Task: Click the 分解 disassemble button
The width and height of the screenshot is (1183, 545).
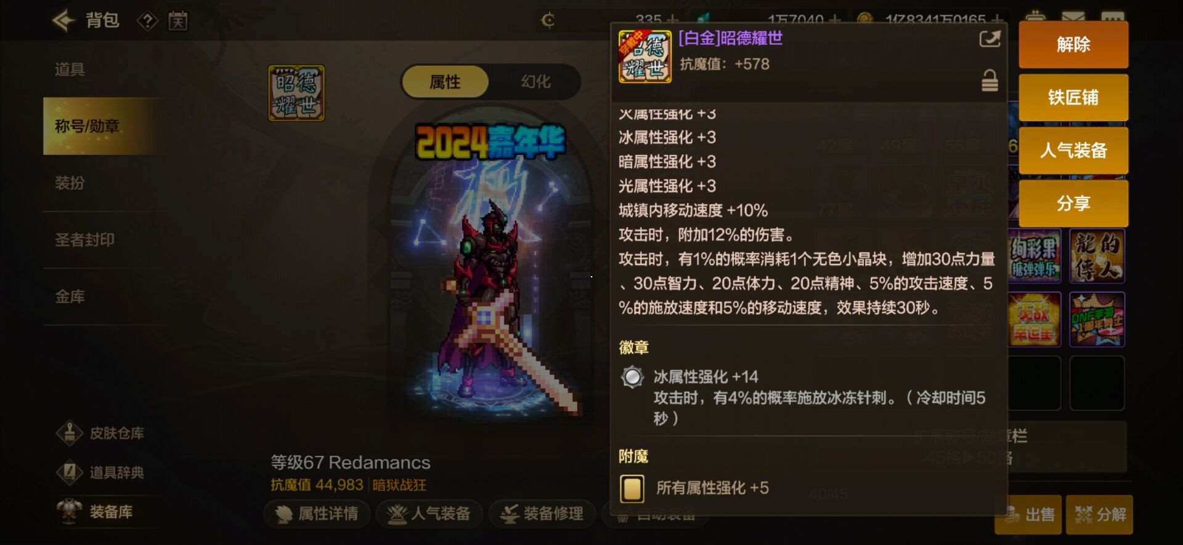Action: [1100, 514]
